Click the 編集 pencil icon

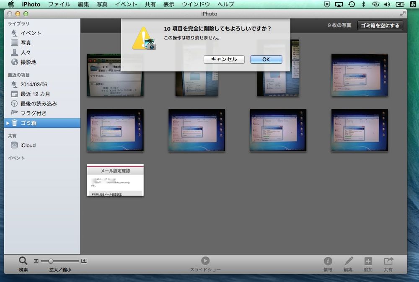(x=348, y=261)
